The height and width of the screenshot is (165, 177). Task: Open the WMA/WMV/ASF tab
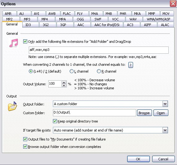coord(158,19)
